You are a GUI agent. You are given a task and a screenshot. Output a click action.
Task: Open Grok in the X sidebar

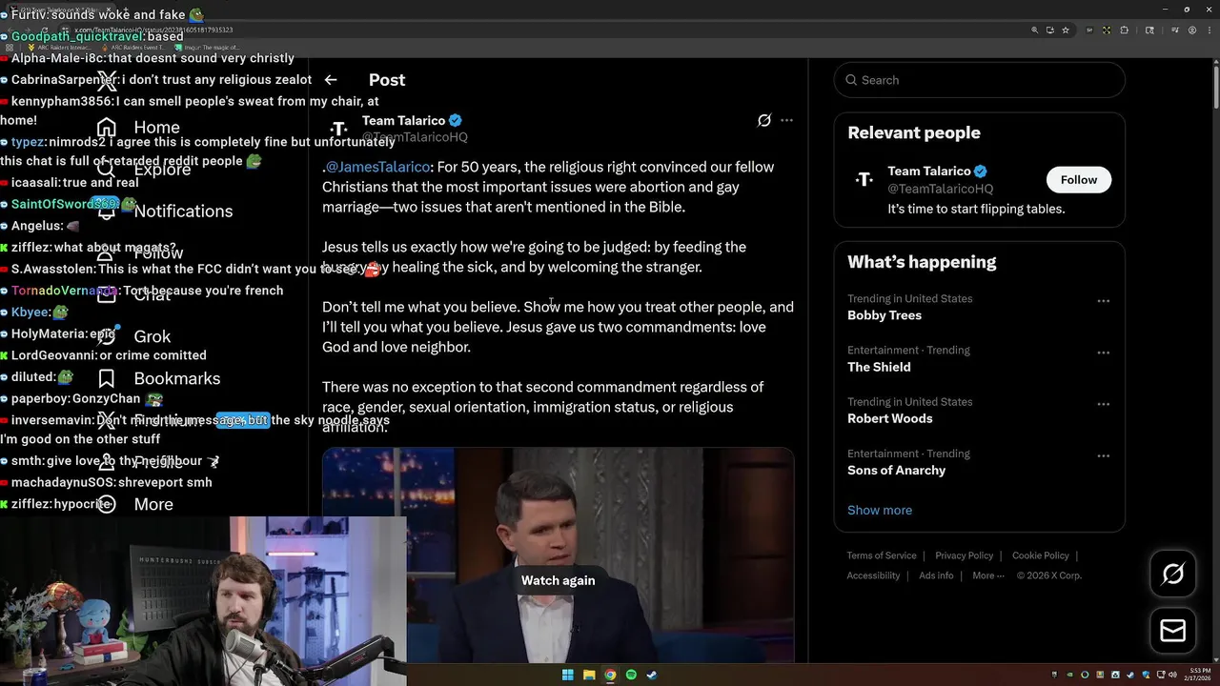[133, 336]
